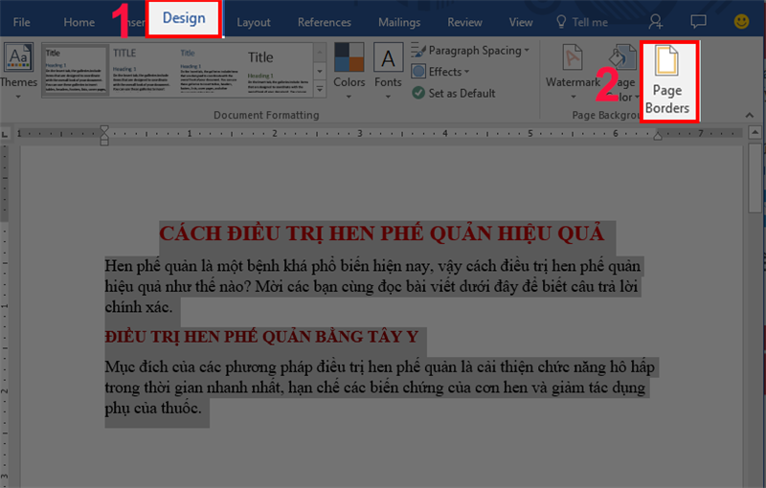Open the Watermark menu
This screenshot has width=766, height=488.
tap(573, 72)
